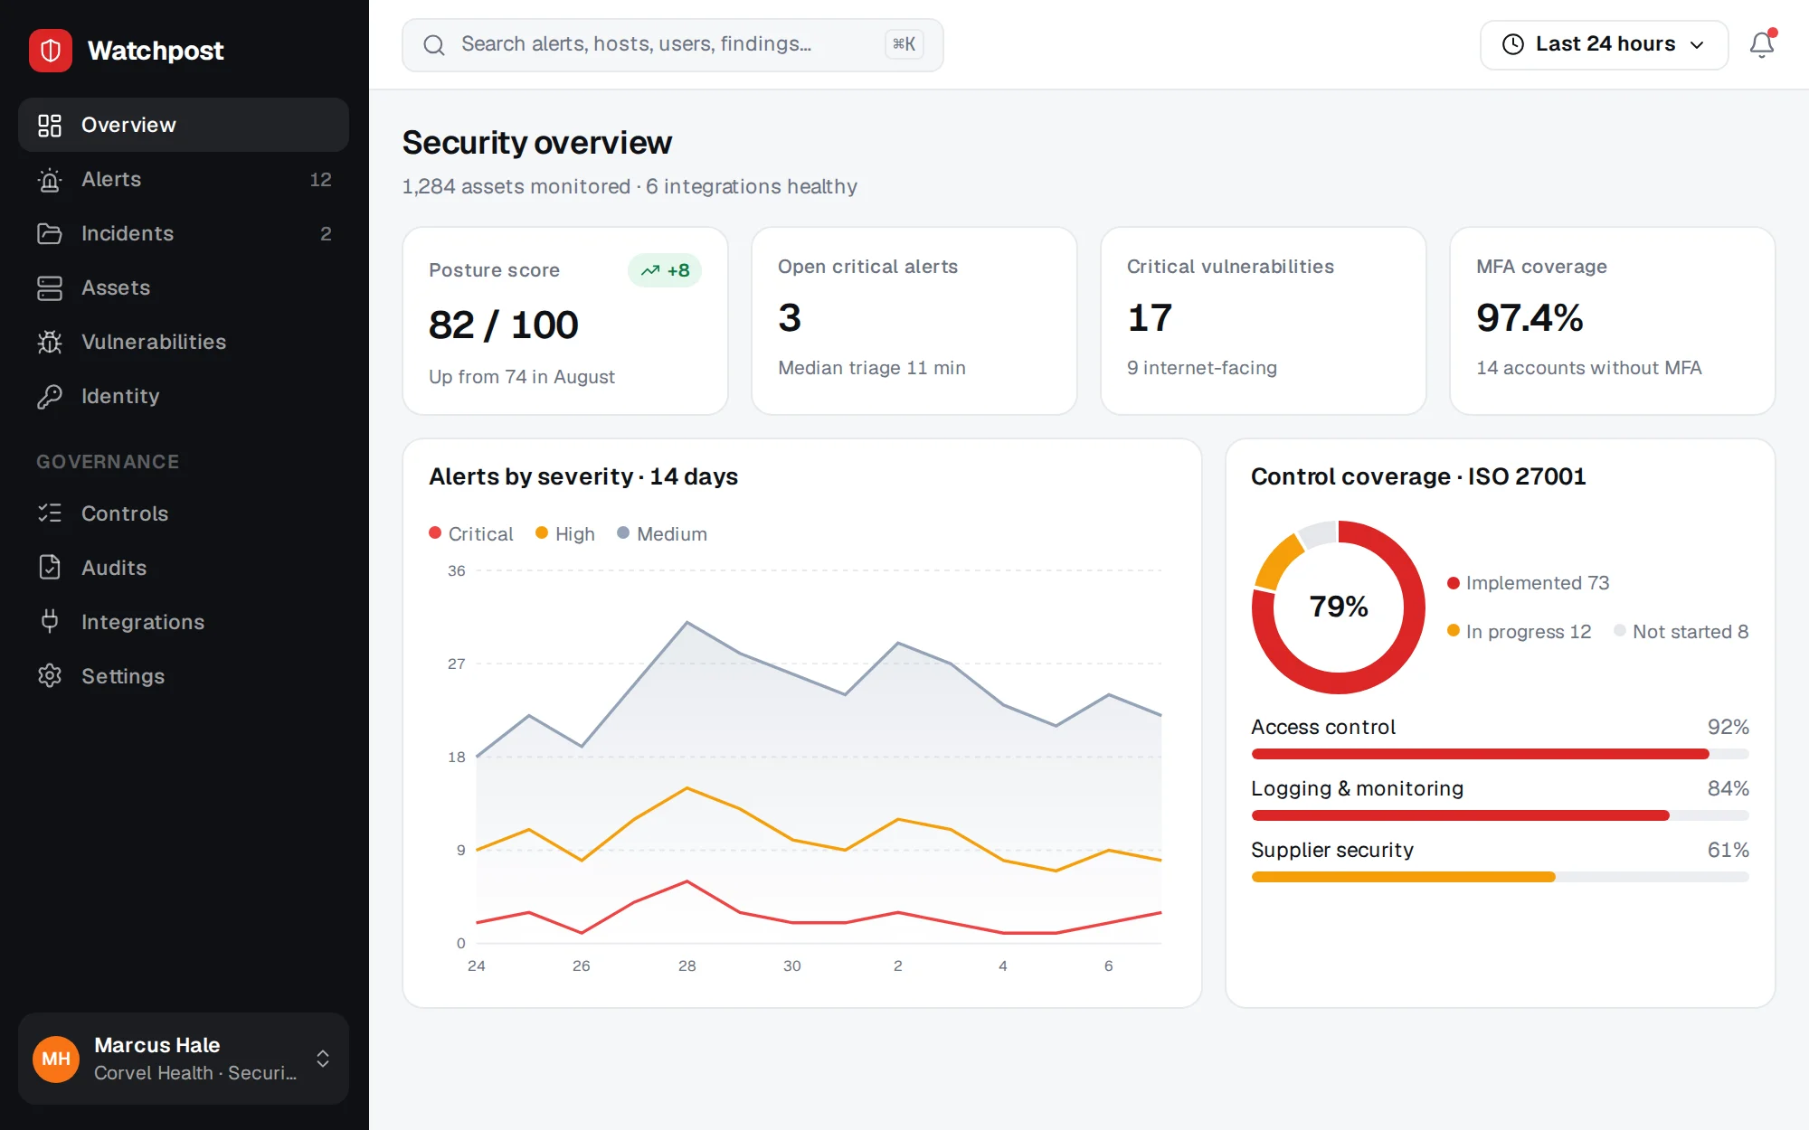
Task: Open Identity via its key icon
Action: point(50,396)
